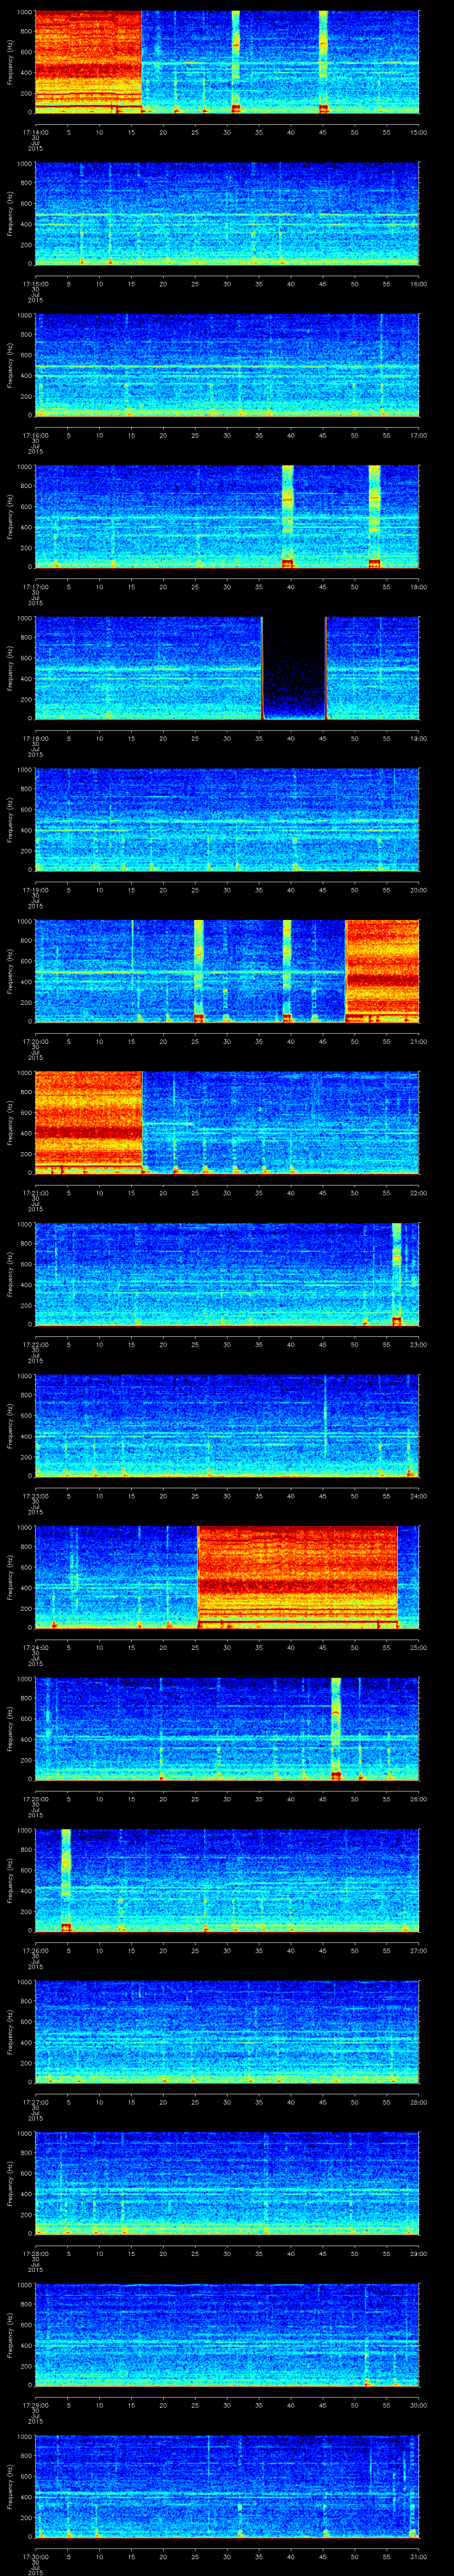
Task: Click the 17:30:00 start time label
Action: tap(35, 2556)
